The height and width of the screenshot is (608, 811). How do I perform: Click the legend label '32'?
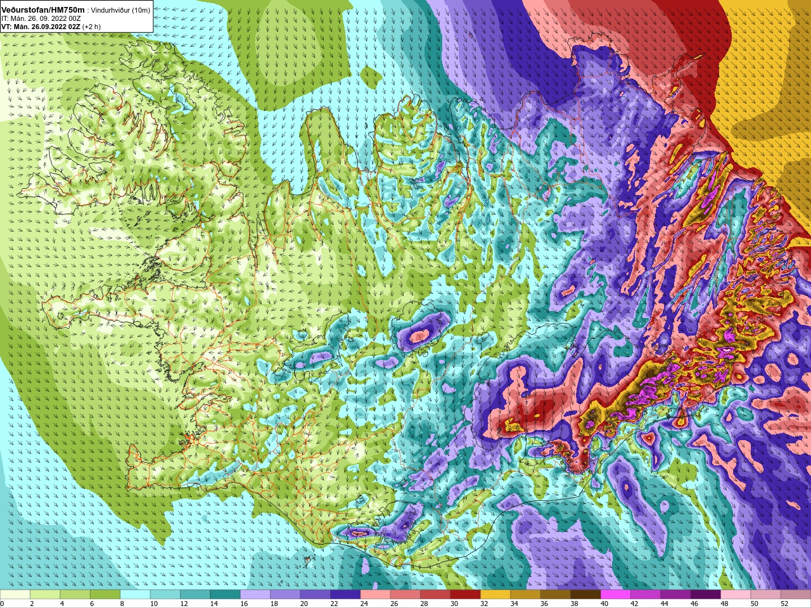point(484,604)
